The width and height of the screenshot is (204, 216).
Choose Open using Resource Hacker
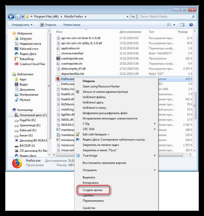101,86
